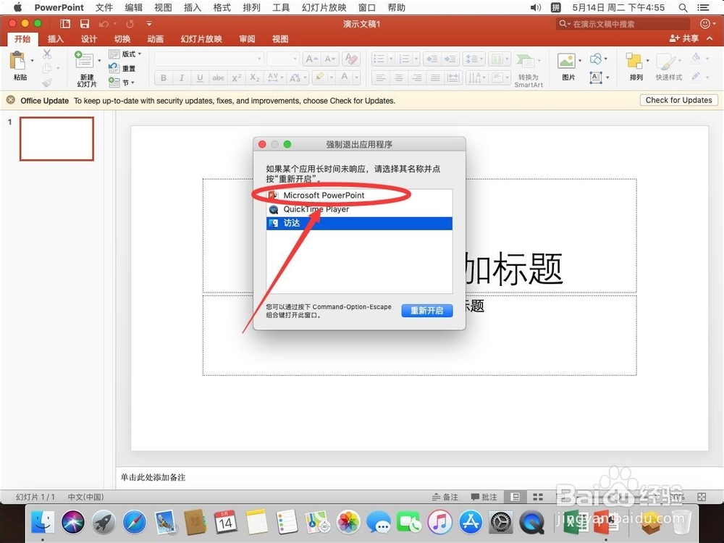
Task: Expand the numbered list dropdown arrow
Action: [x=416, y=59]
